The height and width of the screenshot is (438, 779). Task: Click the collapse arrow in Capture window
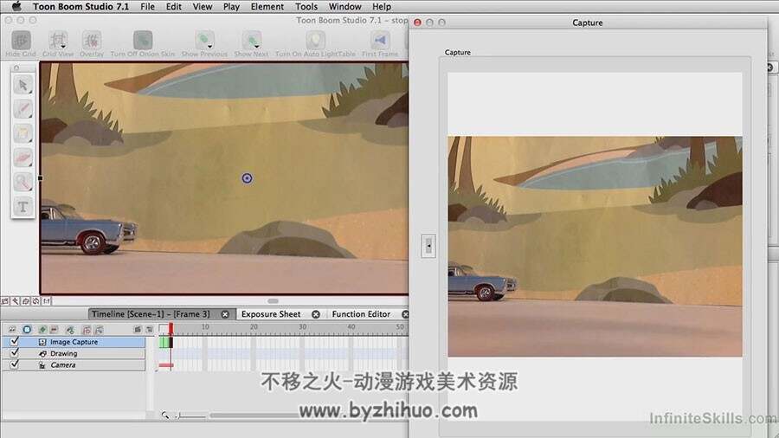coord(428,245)
